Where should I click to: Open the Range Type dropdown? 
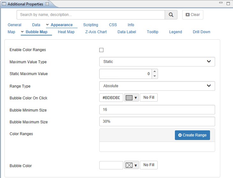click(157, 86)
